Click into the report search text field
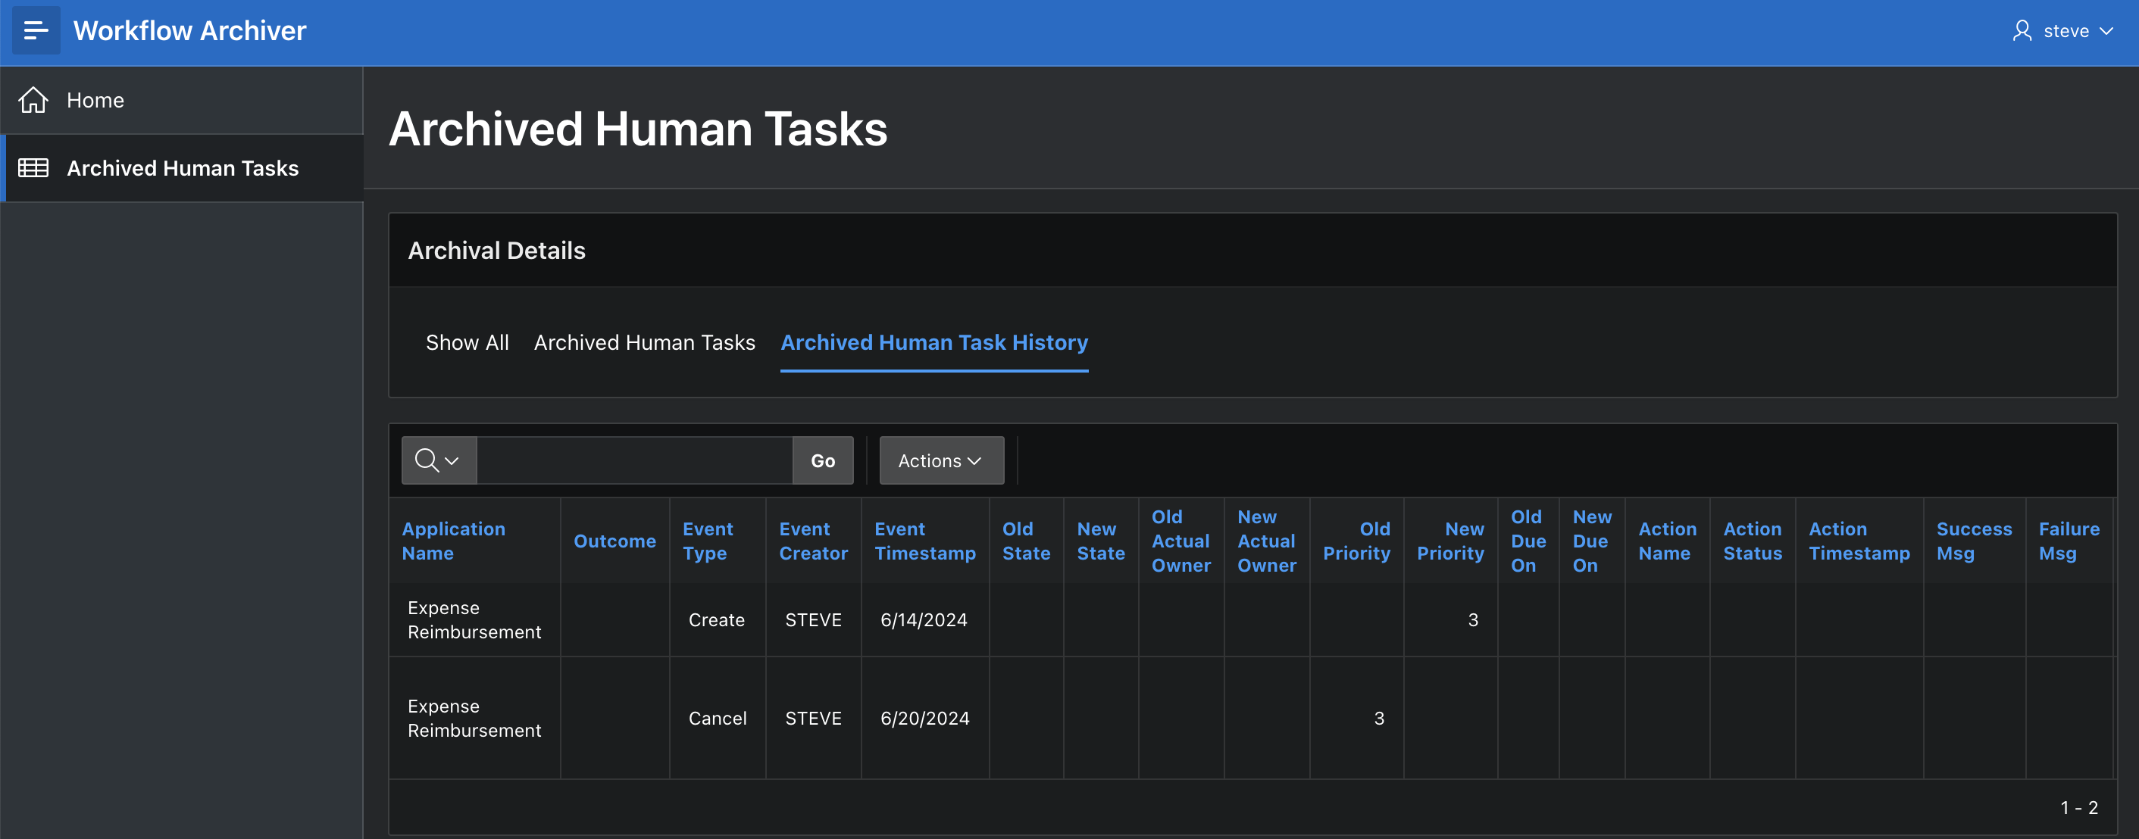The height and width of the screenshot is (839, 2139). pyautogui.click(x=634, y=460)
